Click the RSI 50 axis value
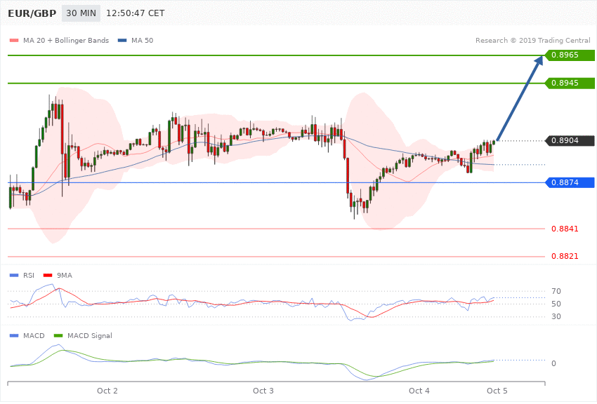 556,304
